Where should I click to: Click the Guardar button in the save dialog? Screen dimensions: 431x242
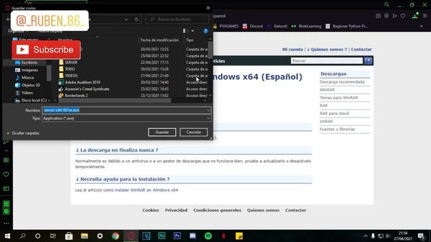(x=162, y=132)
